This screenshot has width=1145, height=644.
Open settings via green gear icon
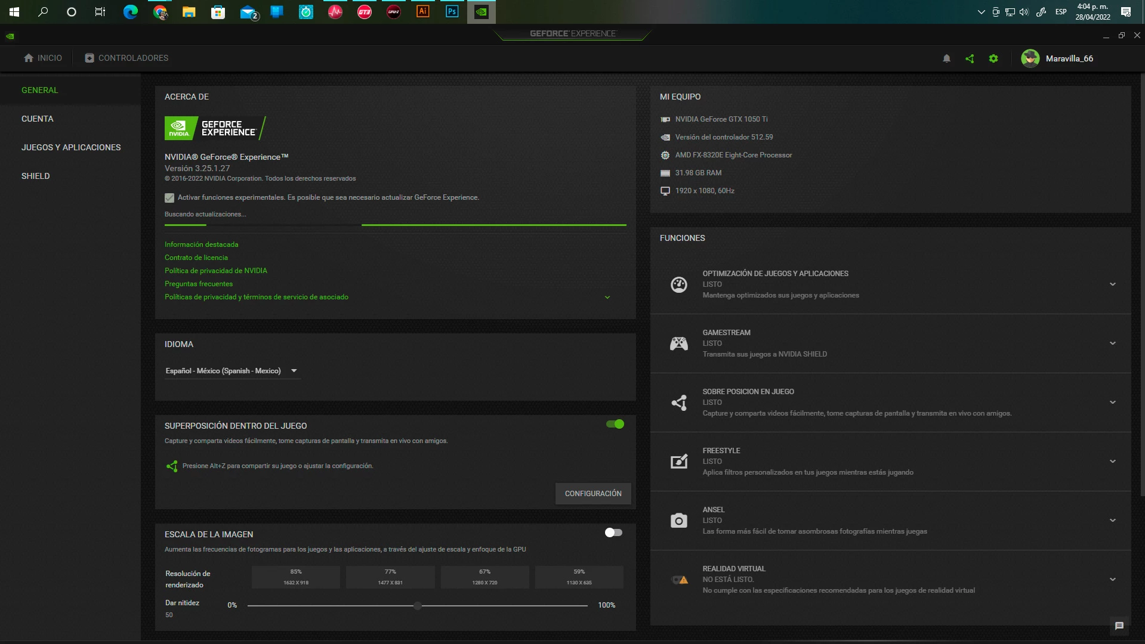click(x=993, y=58)
